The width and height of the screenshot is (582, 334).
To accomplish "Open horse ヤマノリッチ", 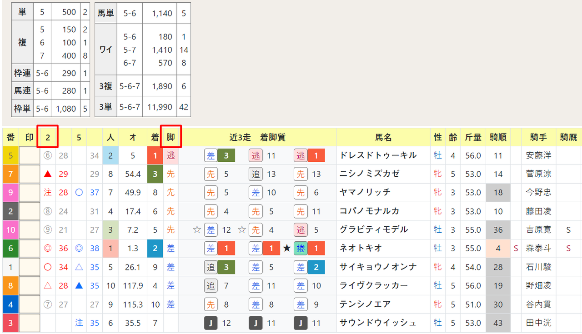I will click(365, 192).
